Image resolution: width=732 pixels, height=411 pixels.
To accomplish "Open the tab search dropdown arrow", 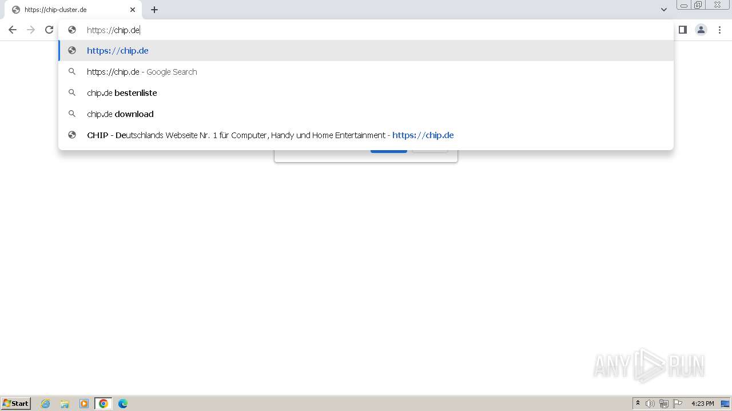I will click(x=664, y=10).
